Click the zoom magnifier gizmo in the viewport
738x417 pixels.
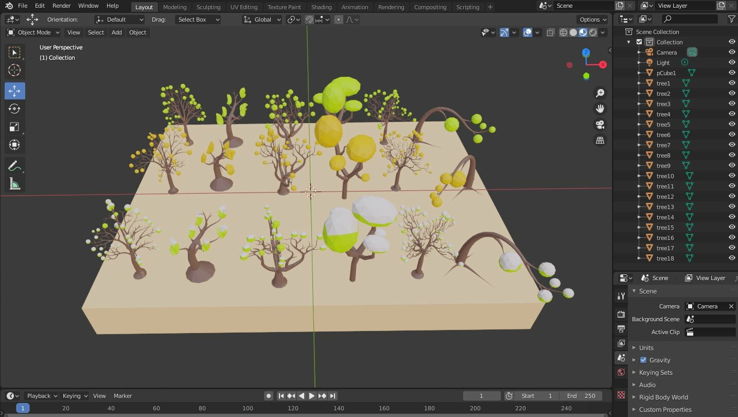tap(600, 93)
